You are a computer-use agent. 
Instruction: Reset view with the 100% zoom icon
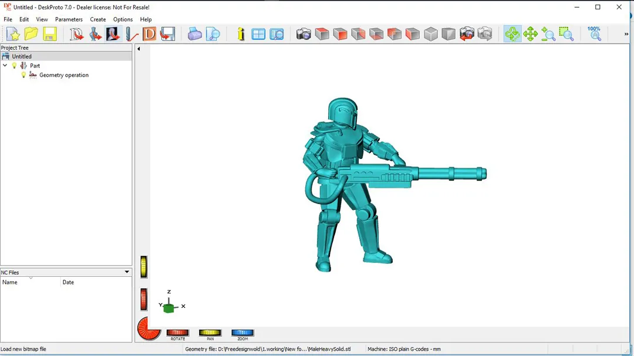594,33
